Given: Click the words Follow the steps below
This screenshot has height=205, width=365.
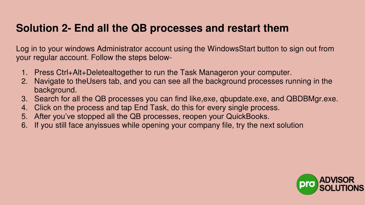Looking at the screenshot, I should pos(131,57).
